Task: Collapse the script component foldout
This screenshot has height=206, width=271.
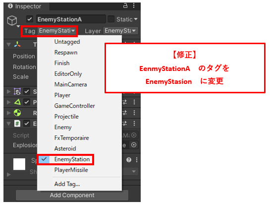Action: 8,124
